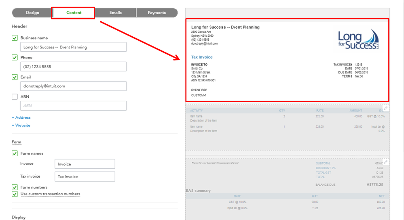Click the Display section heading
The image size is (404, 220).
(19, 217)
